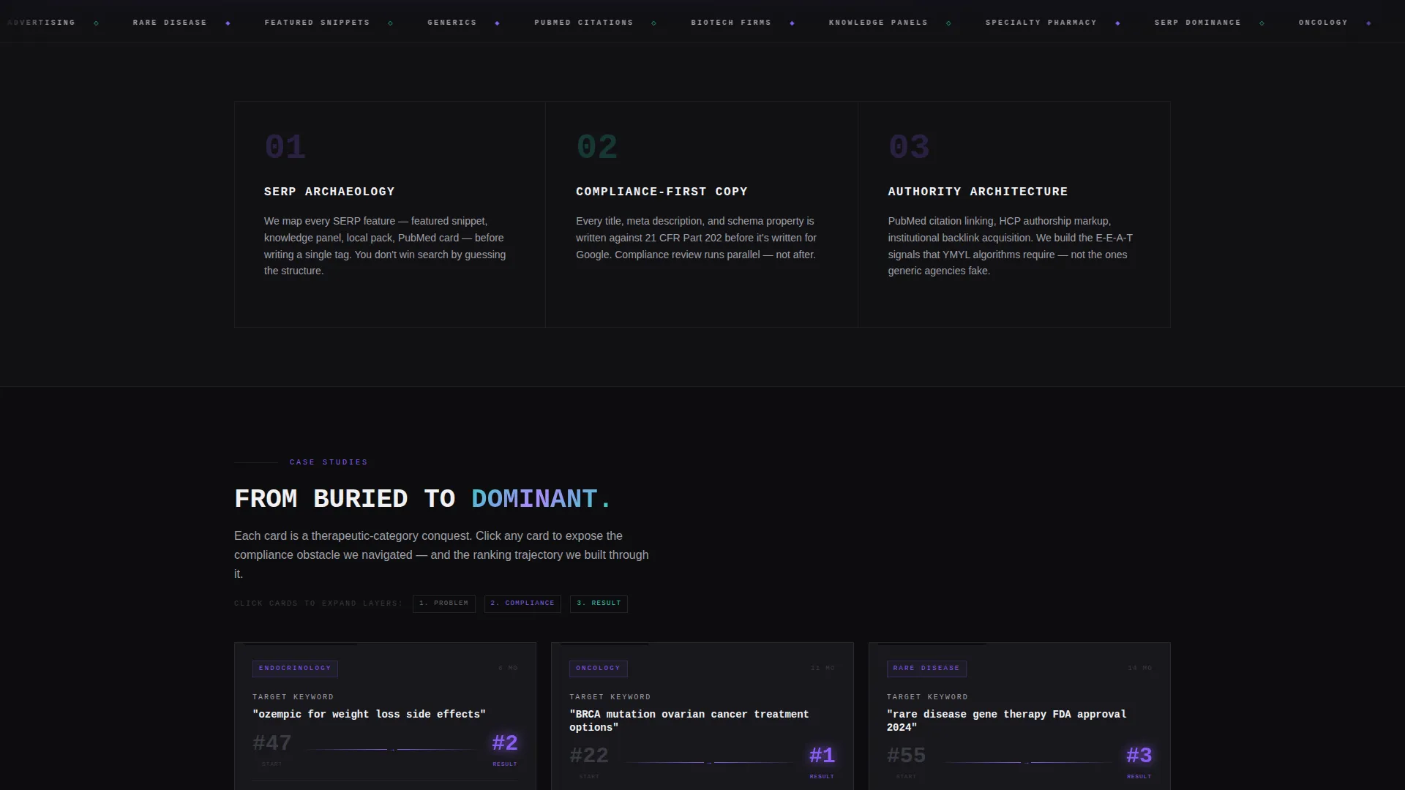Click the 'FROM BURIED TO DOMINANT.' headline
1405x790 pixels.
pos(423,499)
